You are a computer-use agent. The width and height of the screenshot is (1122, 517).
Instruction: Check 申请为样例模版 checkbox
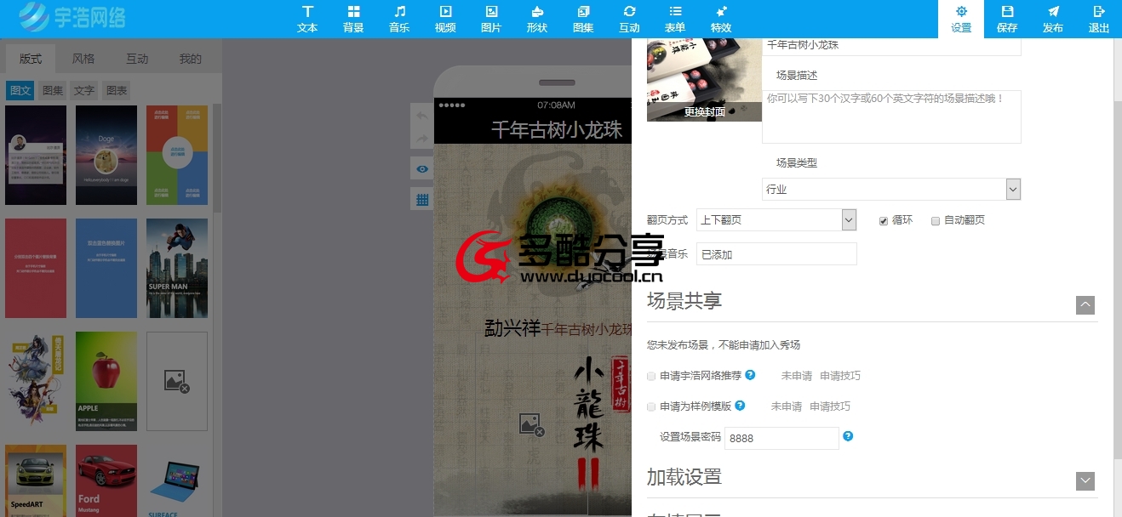point(651,406)
